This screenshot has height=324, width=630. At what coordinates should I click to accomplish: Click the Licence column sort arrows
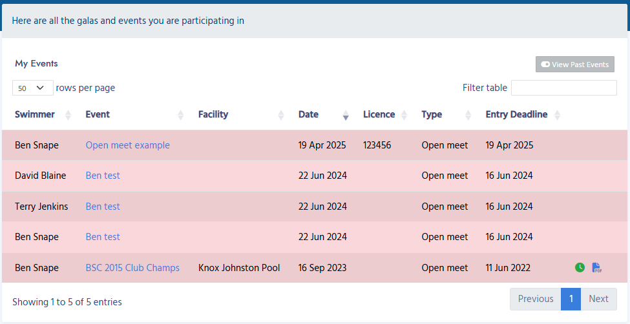point(404,115)
